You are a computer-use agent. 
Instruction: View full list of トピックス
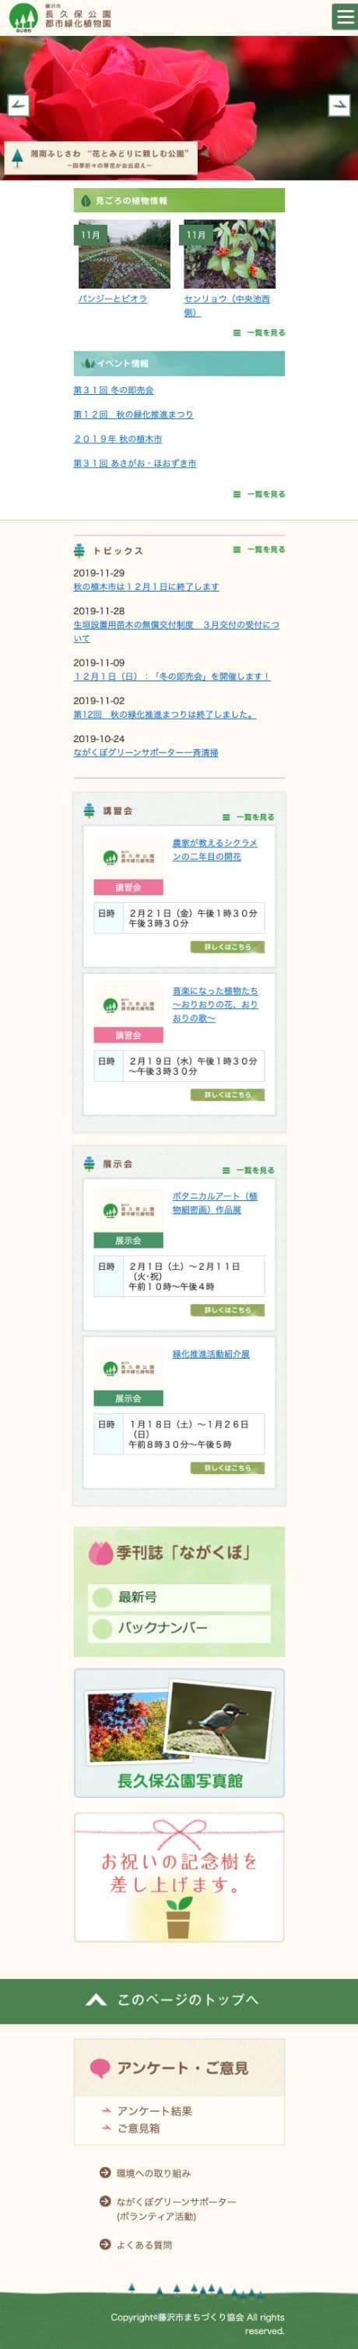[x=259, y=550]
